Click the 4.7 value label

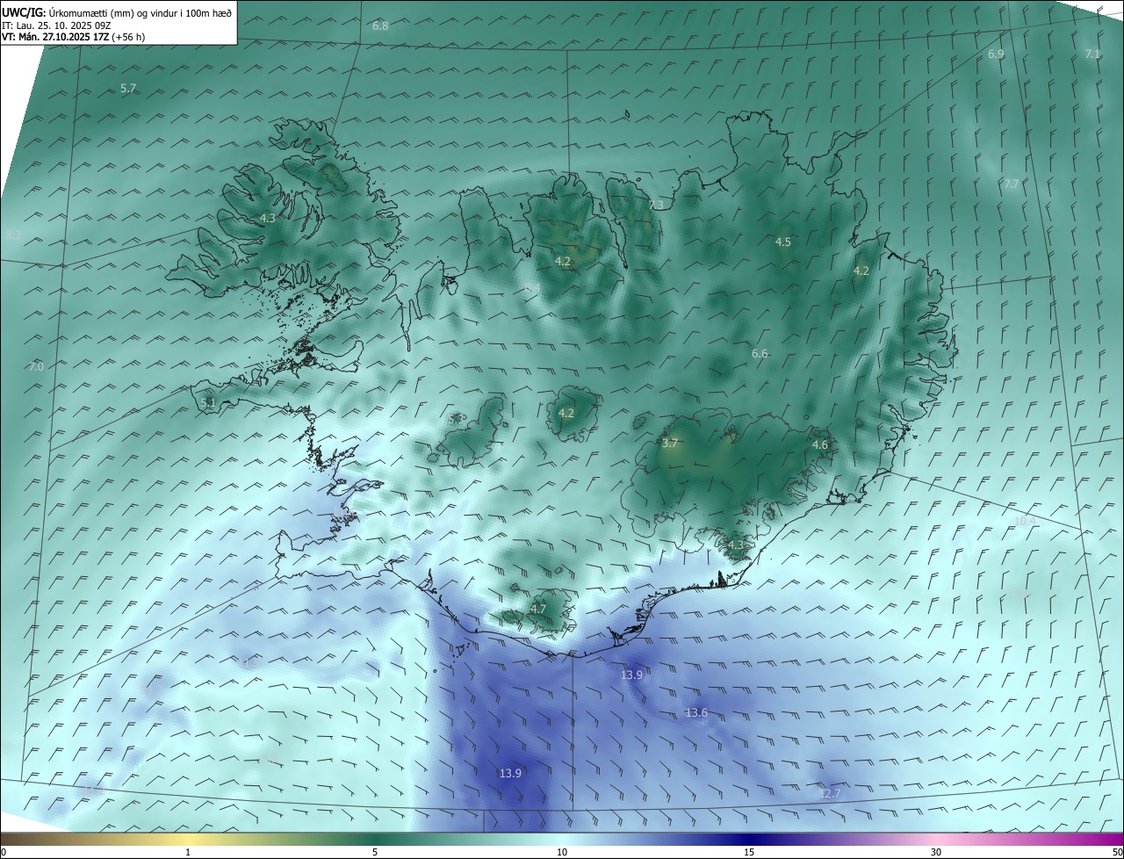click(x=538, y=609)
